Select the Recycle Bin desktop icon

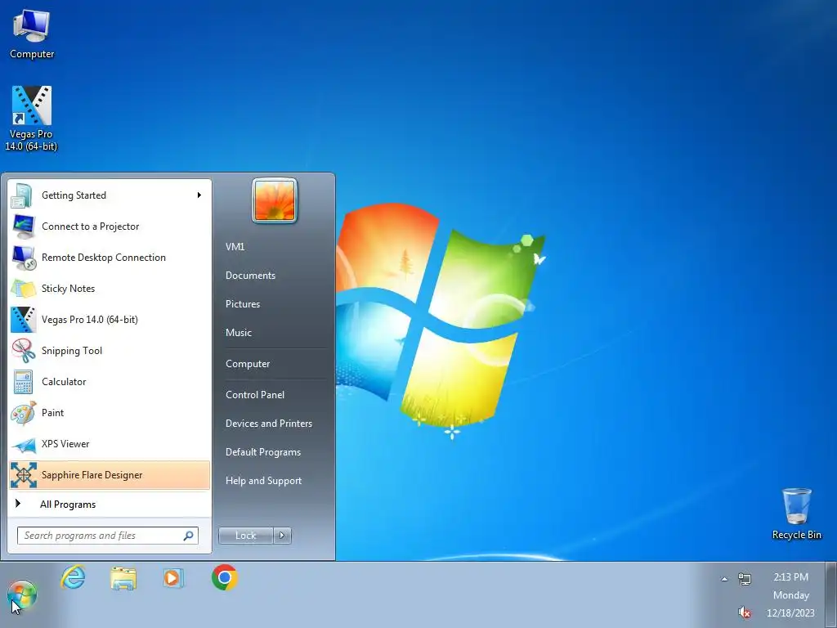[796, 514]
